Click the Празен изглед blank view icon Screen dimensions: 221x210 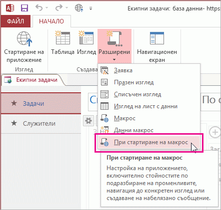(x=104, y=82)
